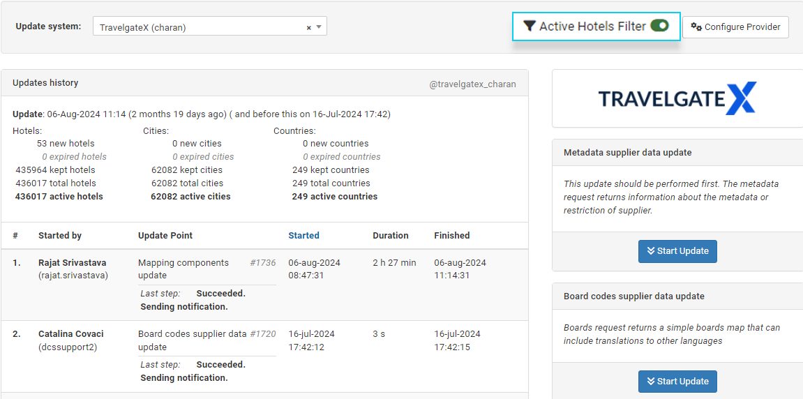Screen dimensions: 803x399
Task: Expand the Update system dropdown arrow
Action: coord(319,27)
